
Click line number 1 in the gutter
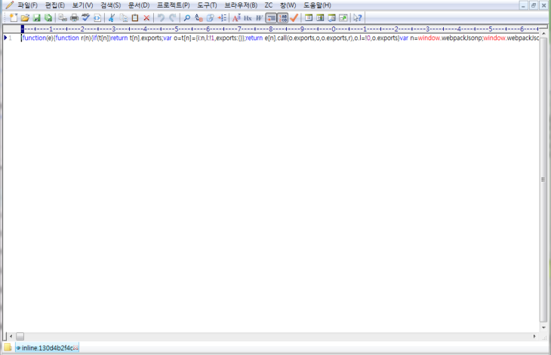(x=11, y=38)
